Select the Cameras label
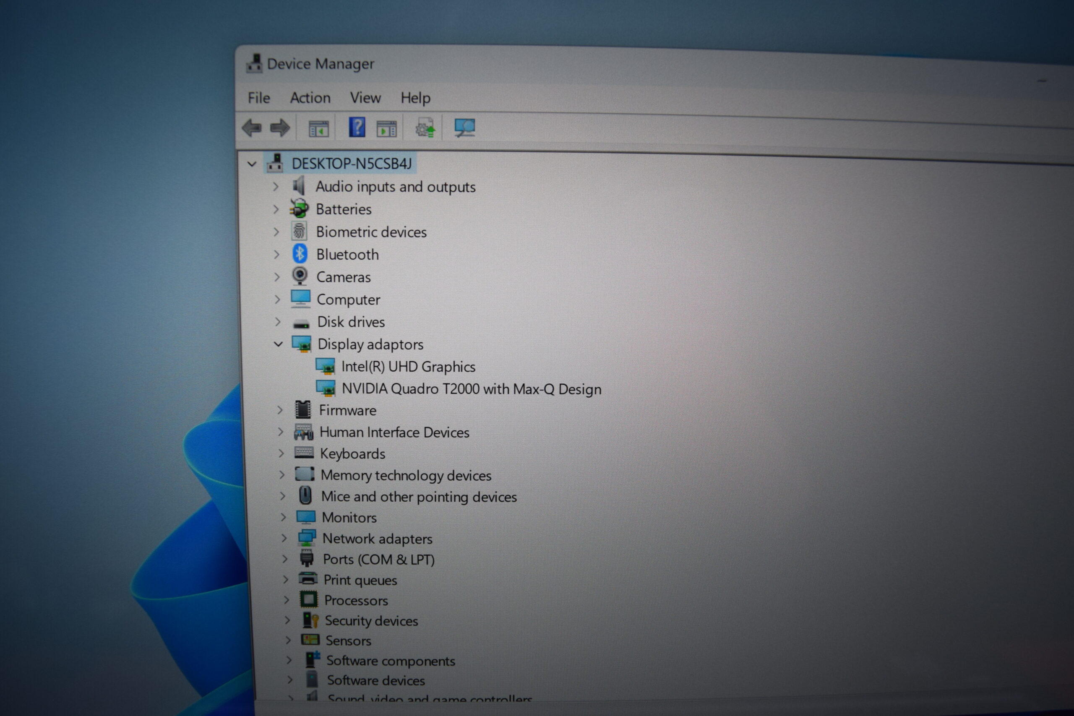This screenshot has height=716, width=1074. pos(344,277)
